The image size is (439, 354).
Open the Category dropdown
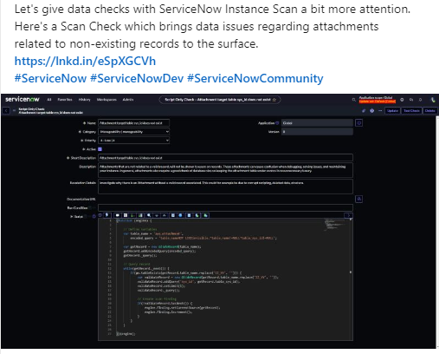coord(133,132)
